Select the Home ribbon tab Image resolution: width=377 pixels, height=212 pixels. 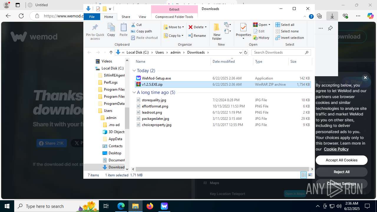pyautogui.click(x=108, y=17)
